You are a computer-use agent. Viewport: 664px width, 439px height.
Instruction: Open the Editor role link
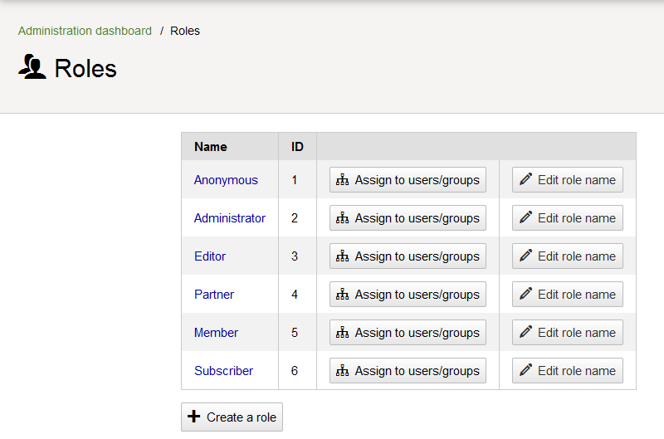pyautogui.click(x=210, y=256)
